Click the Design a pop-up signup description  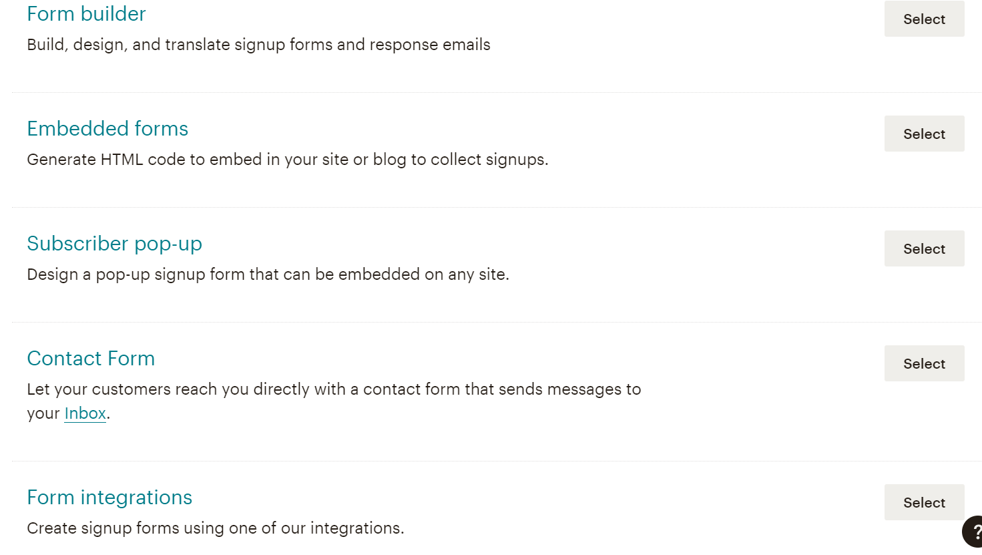(268, 274)
